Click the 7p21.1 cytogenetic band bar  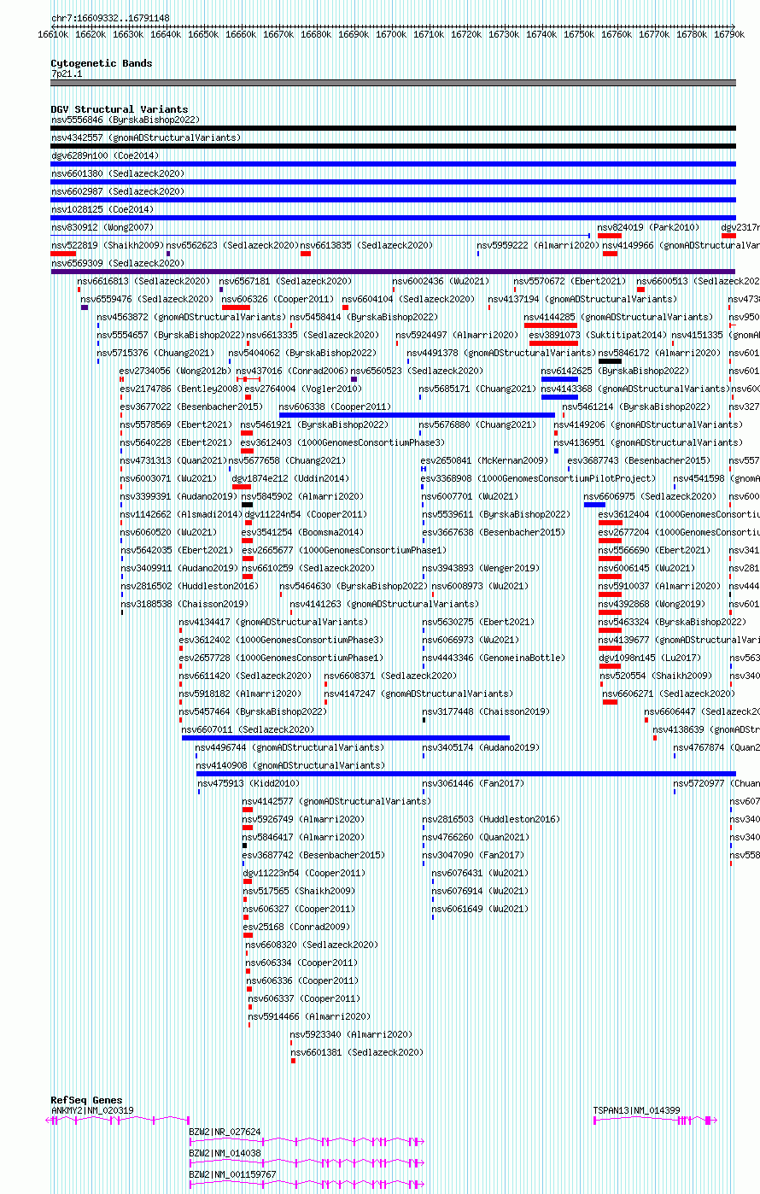[x=394, y=83]
